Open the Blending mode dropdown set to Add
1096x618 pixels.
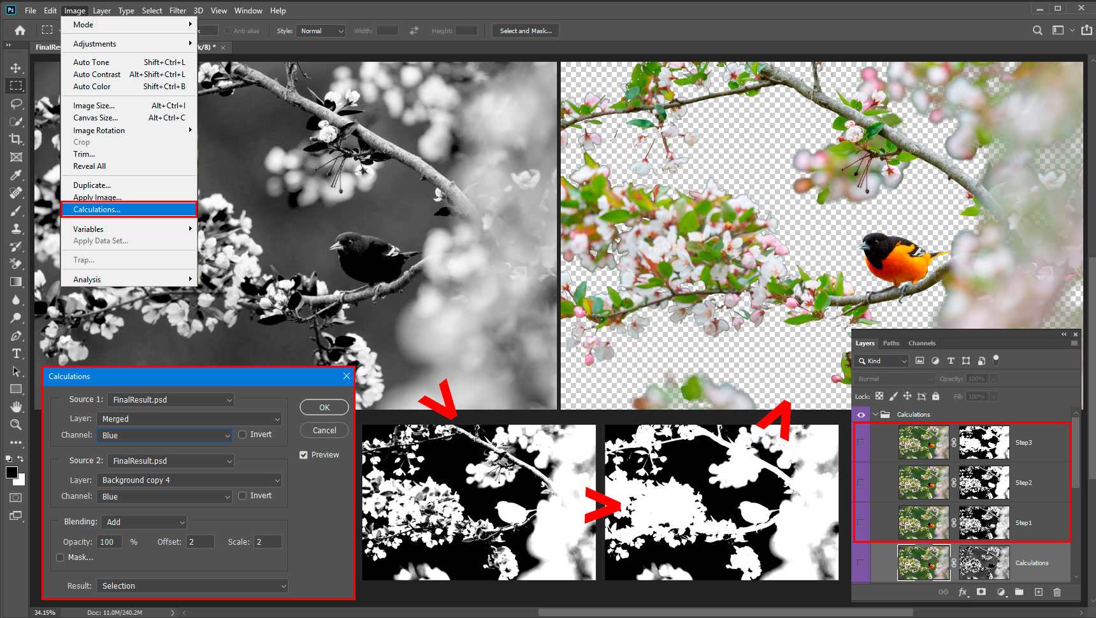pos(144,522)
